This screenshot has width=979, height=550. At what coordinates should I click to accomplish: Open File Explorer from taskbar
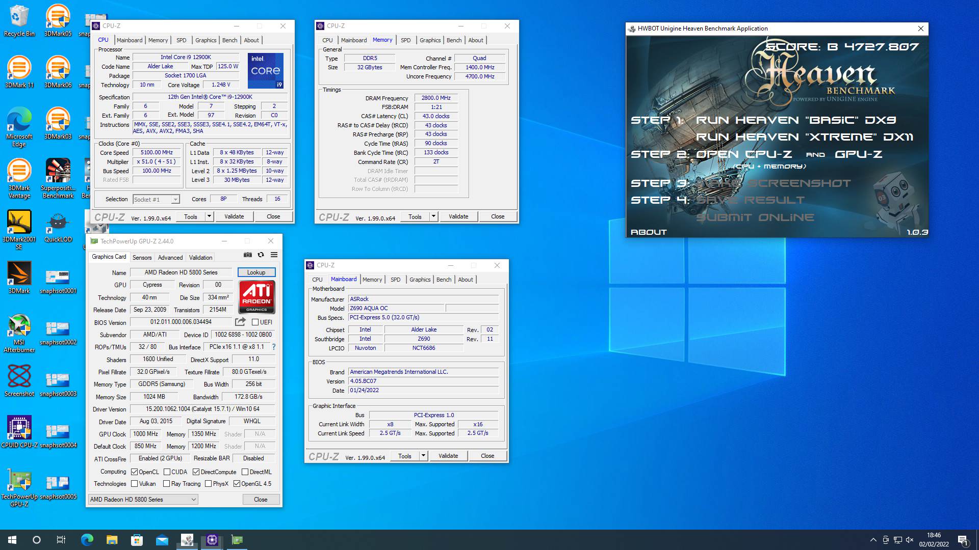pyautogui.click(x=112, y=540)
